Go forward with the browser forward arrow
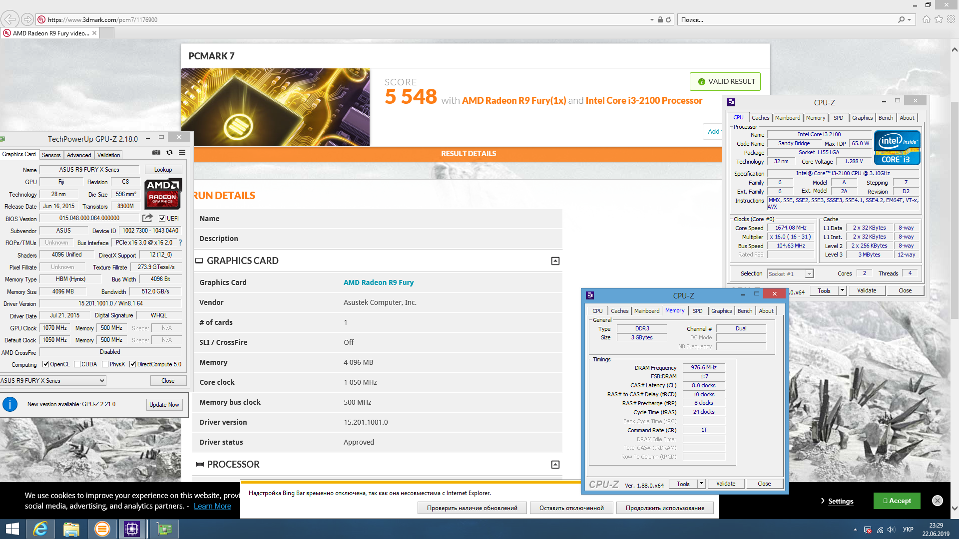 point(27,19)
